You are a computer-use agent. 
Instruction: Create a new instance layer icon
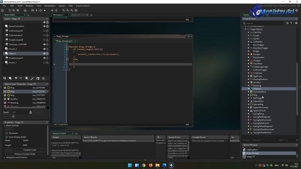[10, 78]
